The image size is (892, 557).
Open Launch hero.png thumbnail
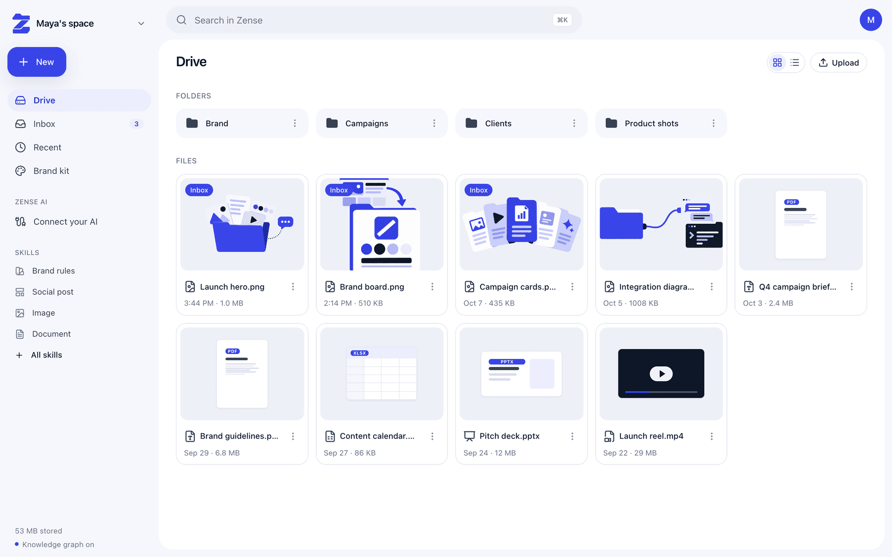point(242,224)
